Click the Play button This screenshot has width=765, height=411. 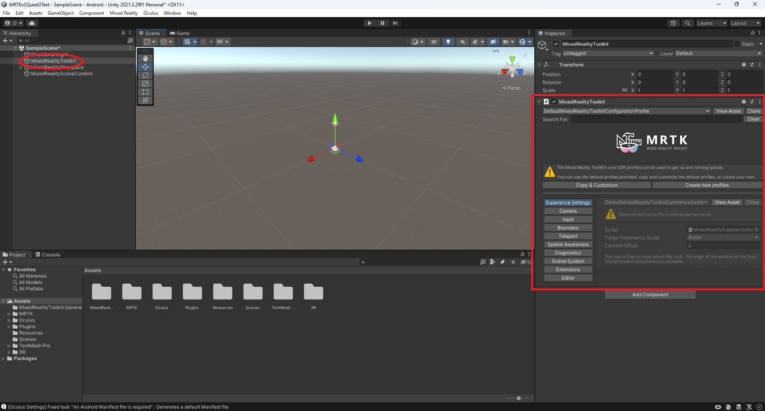tap(369, 23)
